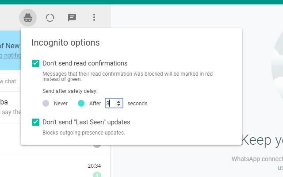Select the After radio button
This screenshot has height=177, width=283.
coord(81,104)
